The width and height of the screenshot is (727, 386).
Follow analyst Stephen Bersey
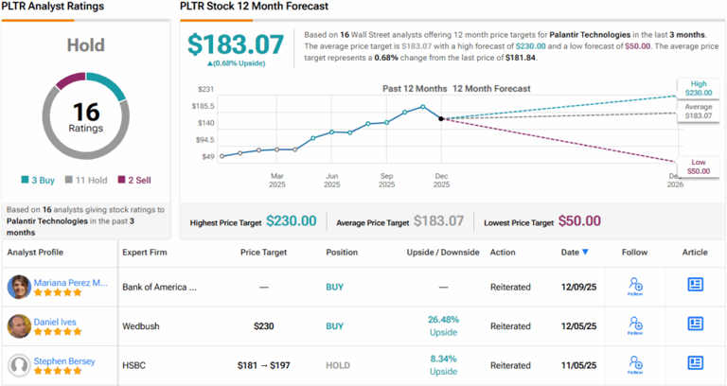pos(635,365)
